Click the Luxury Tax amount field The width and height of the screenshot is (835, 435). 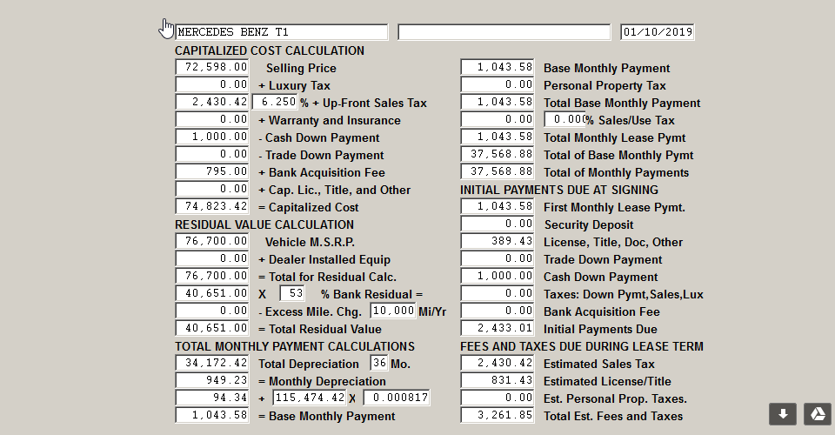point(212,84)
